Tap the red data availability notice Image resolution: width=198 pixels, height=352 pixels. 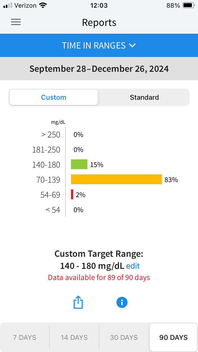tap(99, 278)
